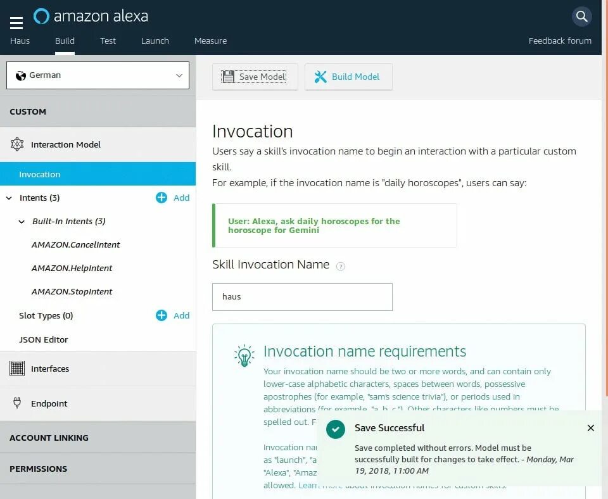Open Slot Types (0) in the sidebar
608x499 pixels.
click(46, 315)
